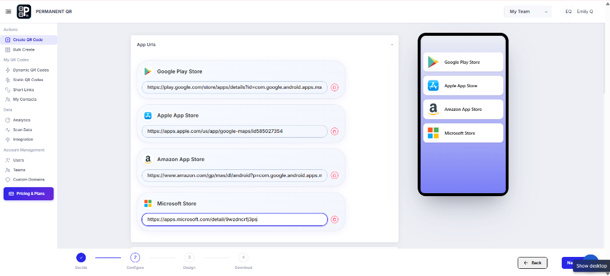Delete the Amazon App Store URL entry
The image size is (610, 276).
click(335, 176)
